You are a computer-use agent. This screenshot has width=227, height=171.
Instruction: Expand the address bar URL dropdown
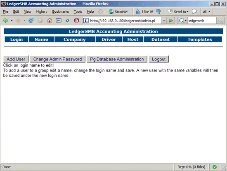pyautogui.click(x=164, y=21)
